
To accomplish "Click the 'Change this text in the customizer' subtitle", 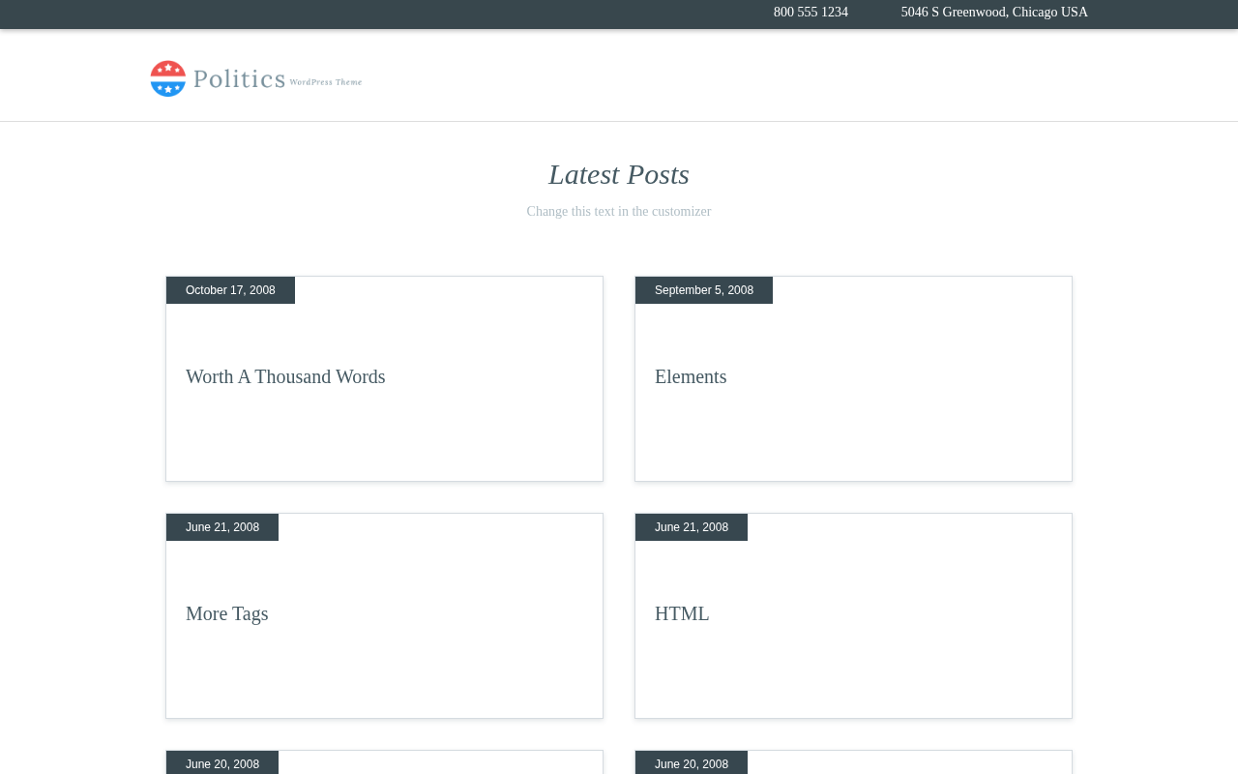I will (x=619, y=212).
